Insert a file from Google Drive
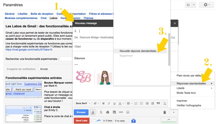This screenshot has height=124, width=216. point(107,112)
